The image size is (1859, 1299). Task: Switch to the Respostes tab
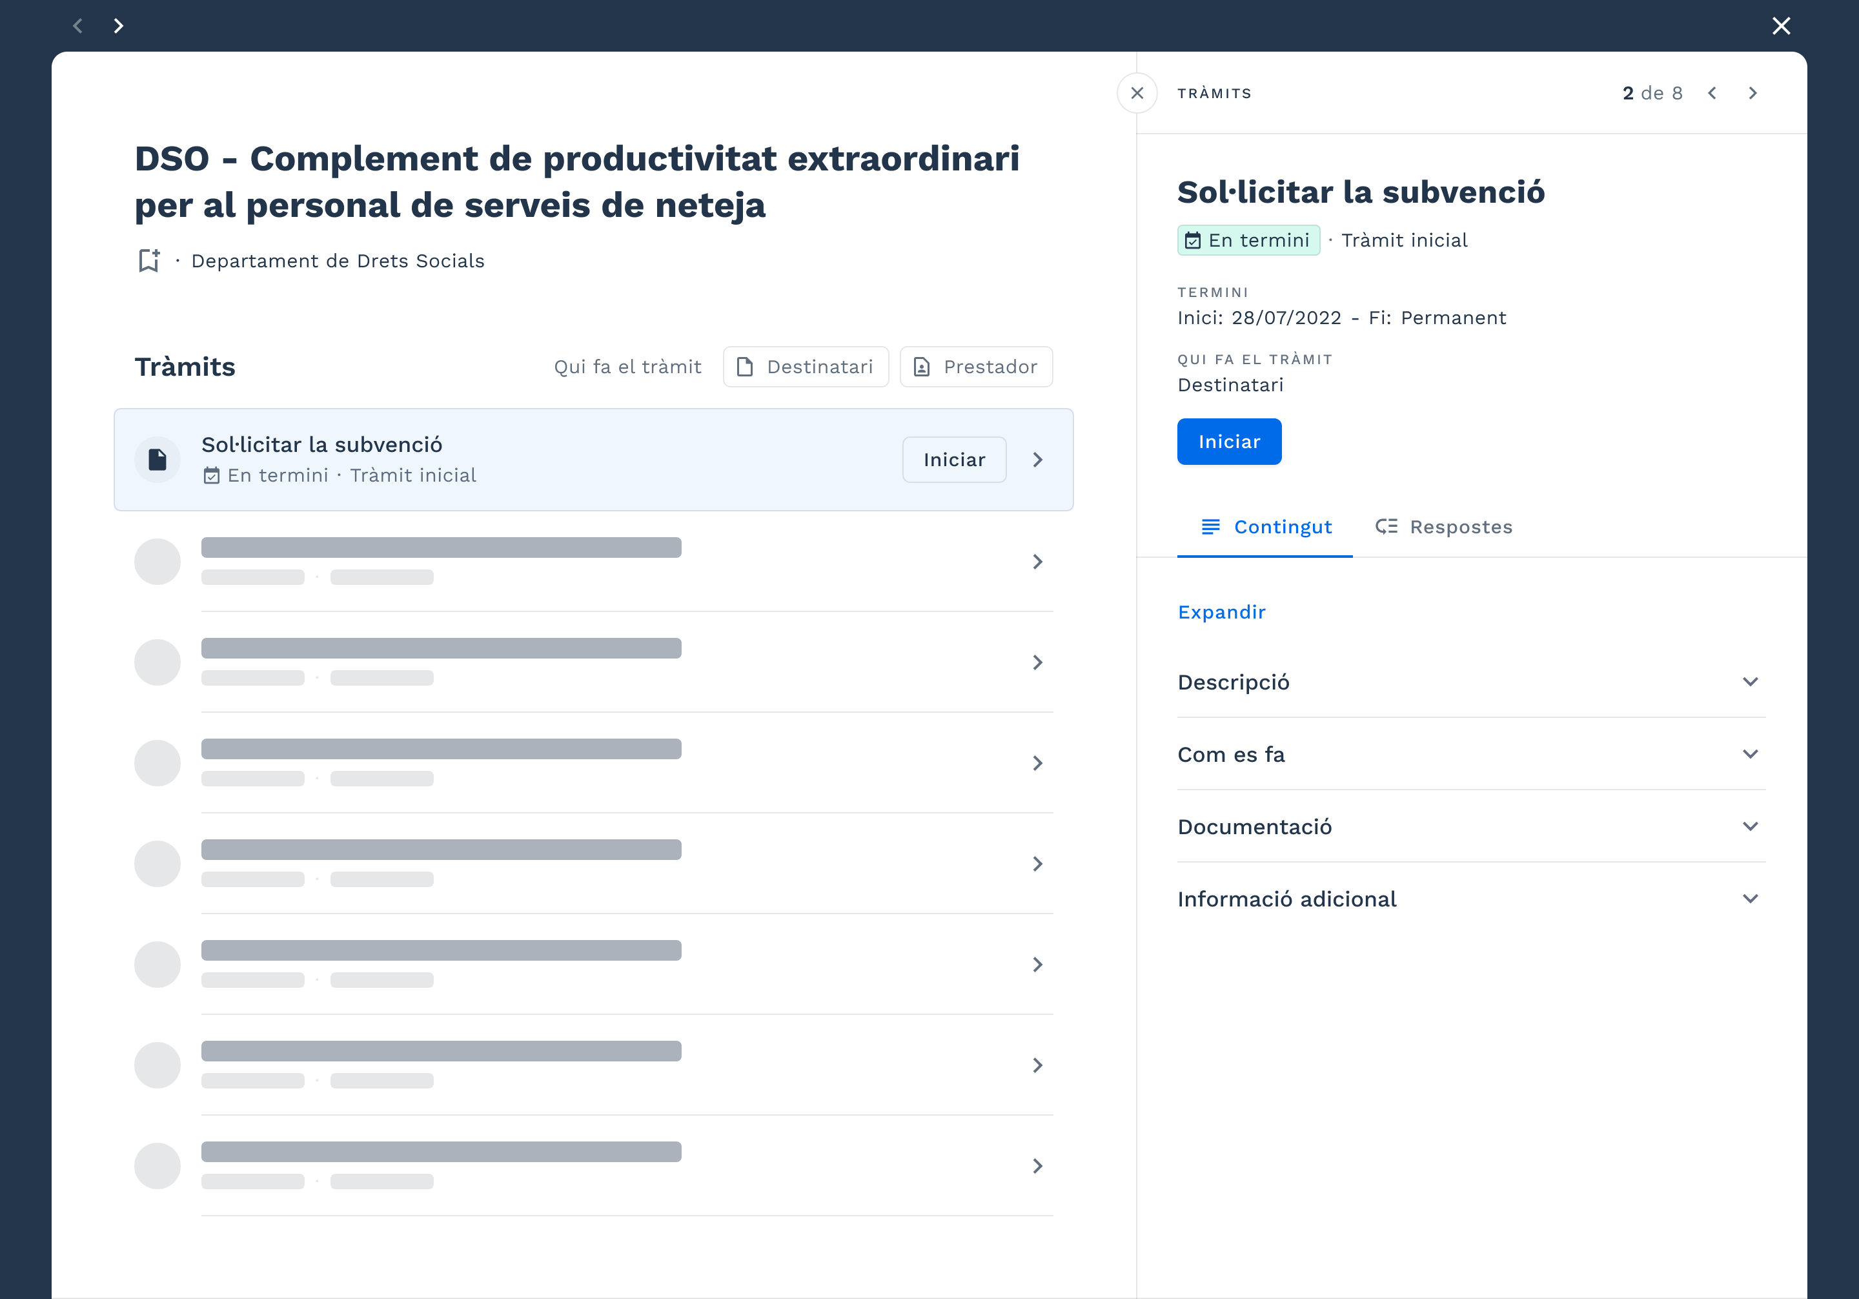[1444, 527]
